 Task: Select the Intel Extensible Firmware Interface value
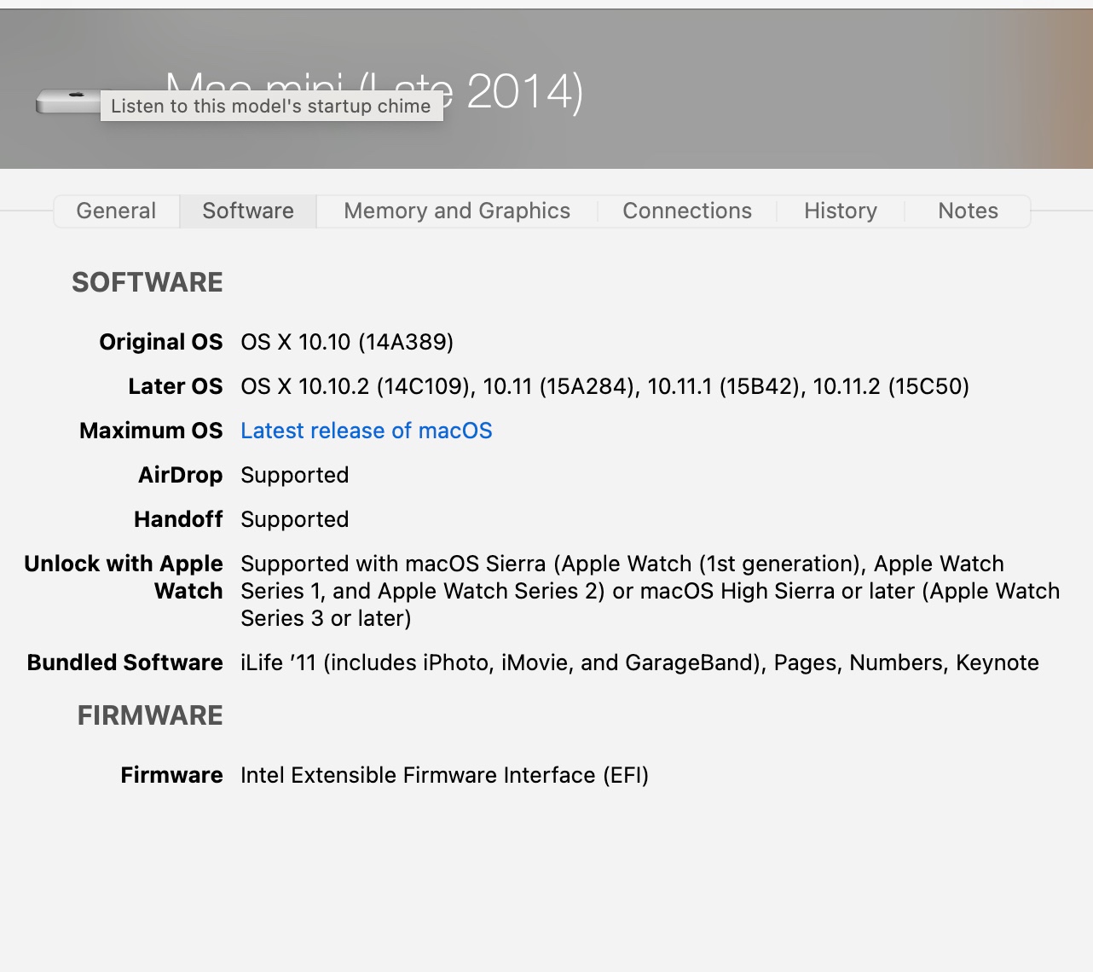pyautogui.click(x=444, y=775)
